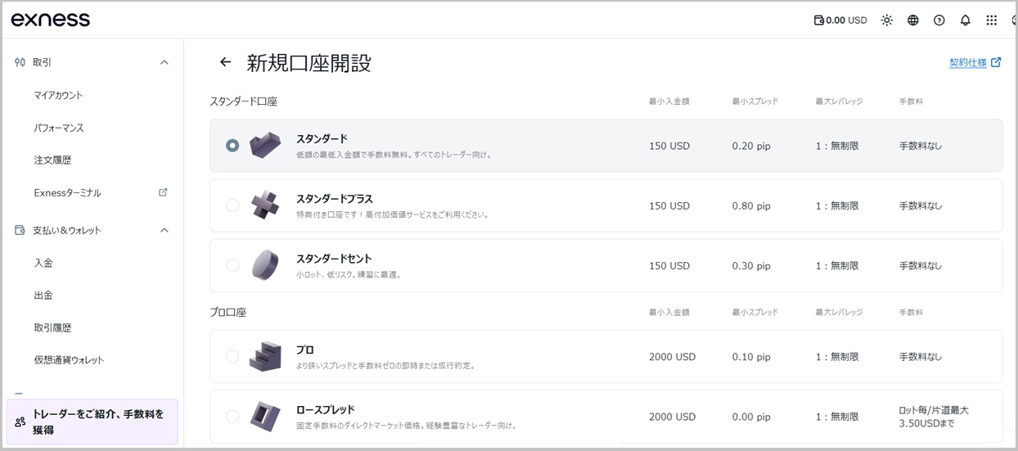Open Exnessターミナル in sidebar
Image resolution: width=1018 pixels, height=451 pixels.
click(x=67, y=192)
